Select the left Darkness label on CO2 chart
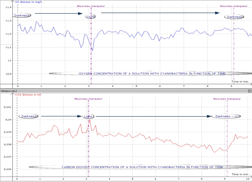This screenshot has height=182, width=252. pos(29,116)
